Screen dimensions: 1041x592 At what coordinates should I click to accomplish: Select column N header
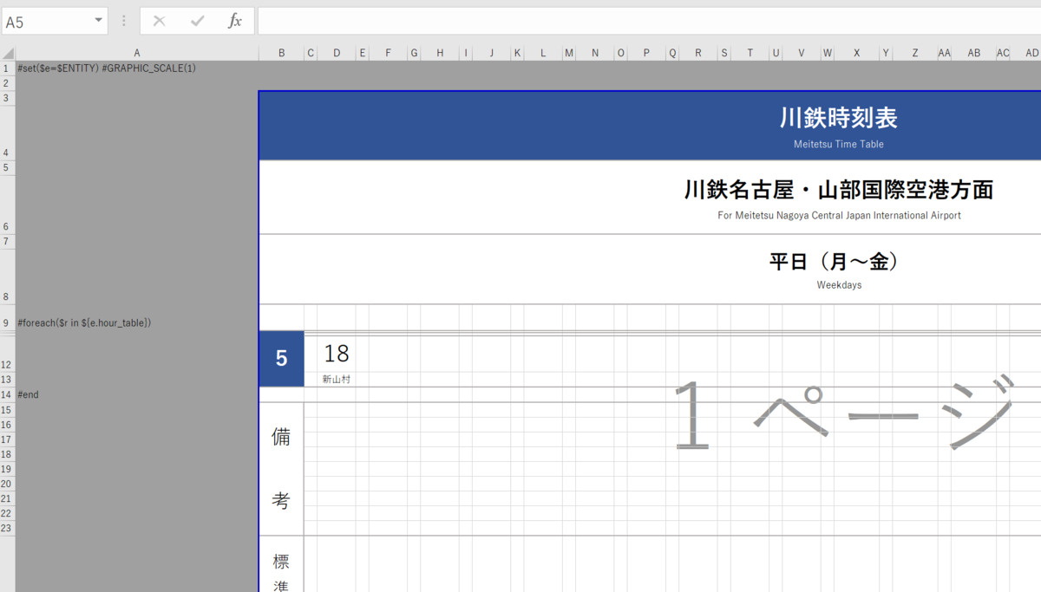pos(595,53)
